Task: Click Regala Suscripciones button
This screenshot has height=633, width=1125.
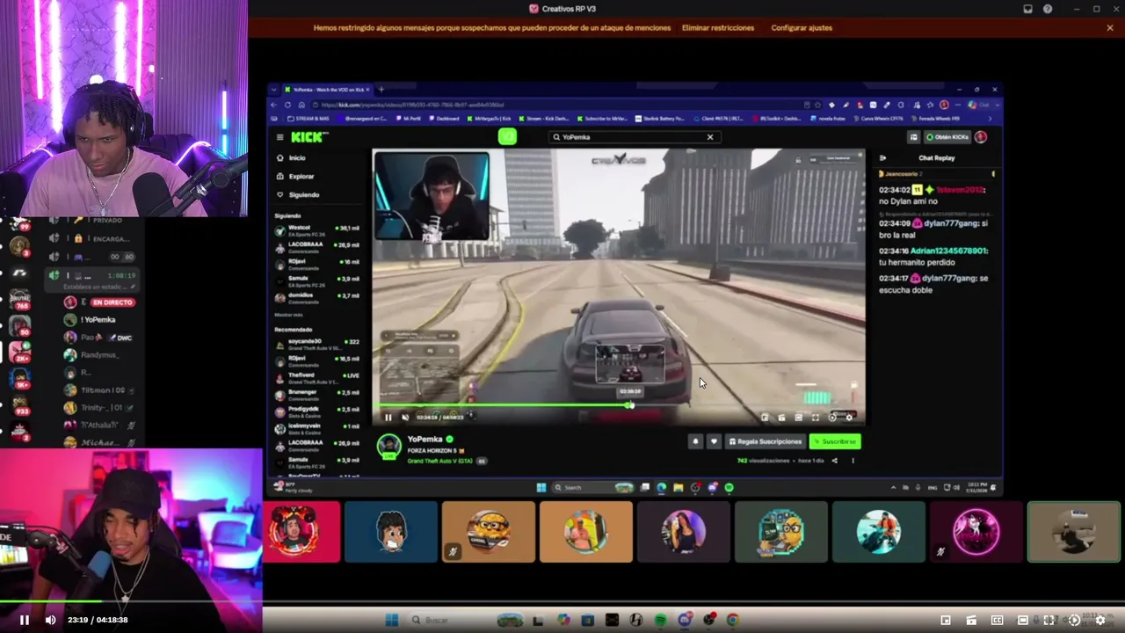Action: (765, 441)
